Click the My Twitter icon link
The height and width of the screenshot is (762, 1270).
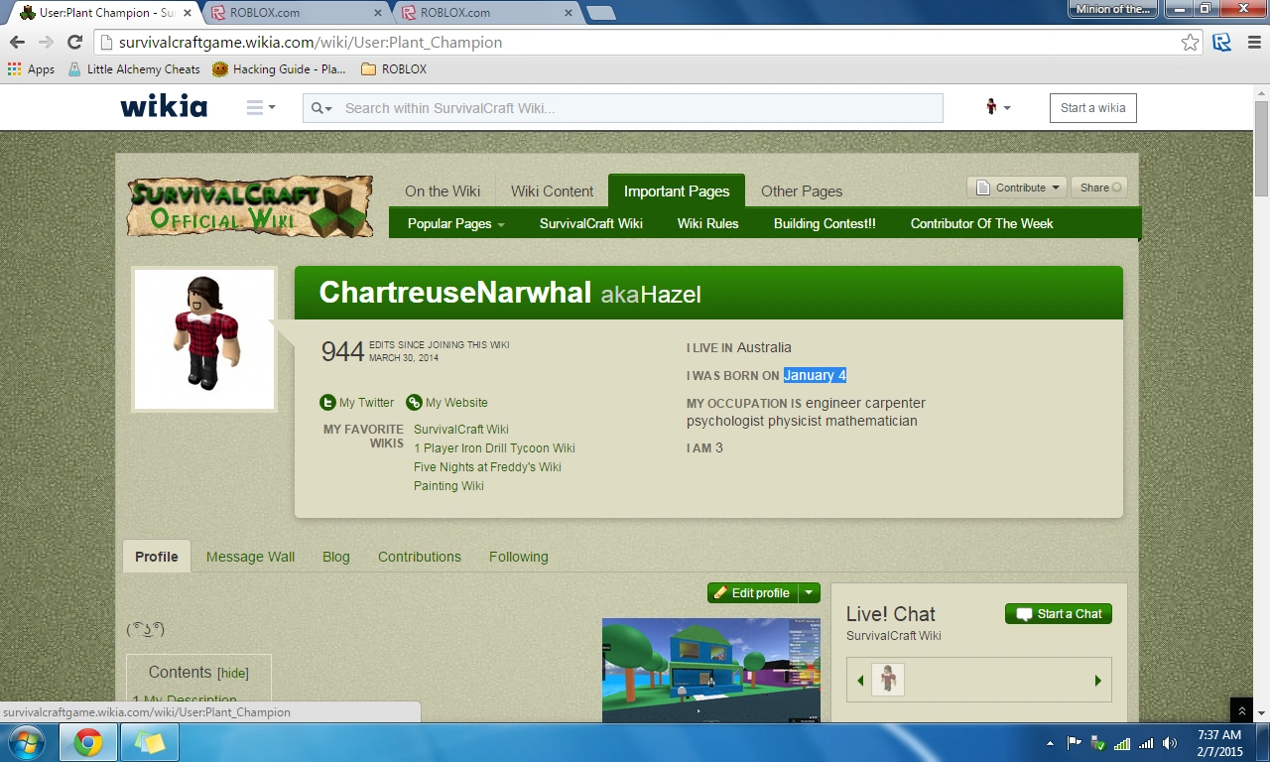pos(327,403)
